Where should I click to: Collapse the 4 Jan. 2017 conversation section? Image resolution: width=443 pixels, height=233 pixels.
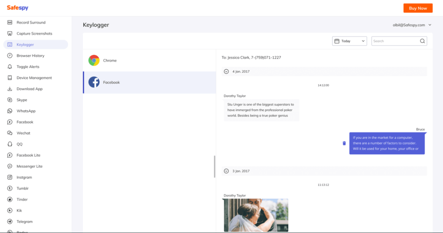tap(226, 72)
